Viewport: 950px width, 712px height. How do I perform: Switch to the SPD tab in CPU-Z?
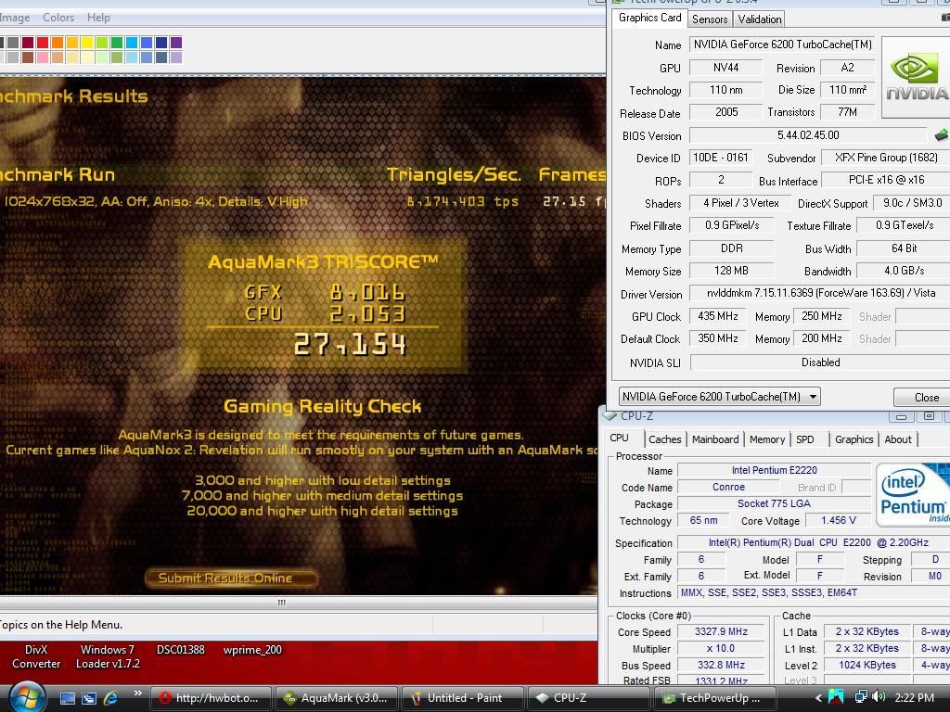(x=805, y=439)
